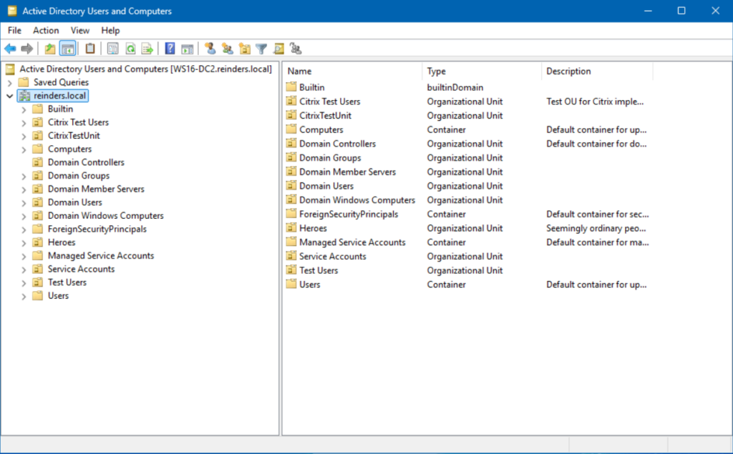The width and height of the screenshot is (733, 454).
Task: Toggle the Show/Hide Action Pane icon
Action: click(187, 49)
